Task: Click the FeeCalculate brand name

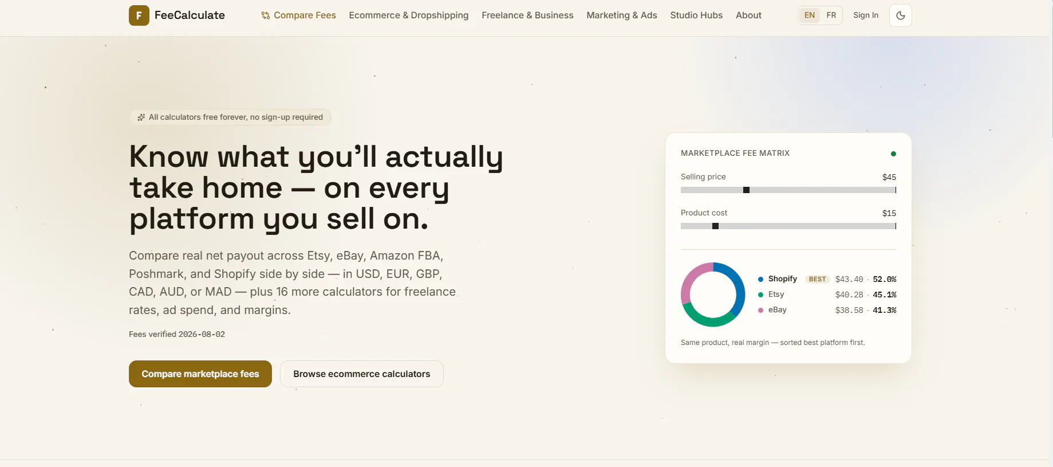Action: pos(190,15)
